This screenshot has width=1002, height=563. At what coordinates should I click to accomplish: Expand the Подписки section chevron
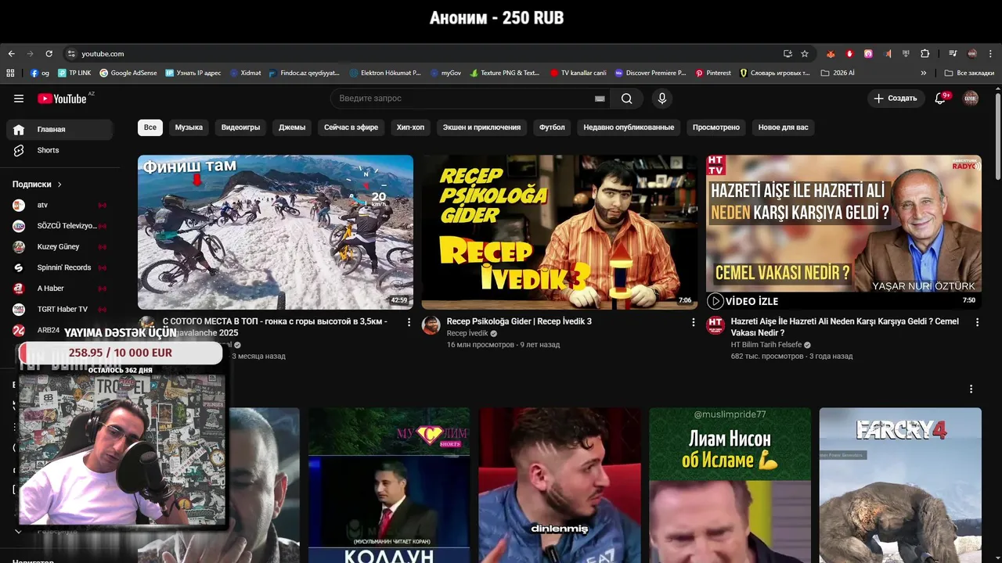tap(59, 185)
